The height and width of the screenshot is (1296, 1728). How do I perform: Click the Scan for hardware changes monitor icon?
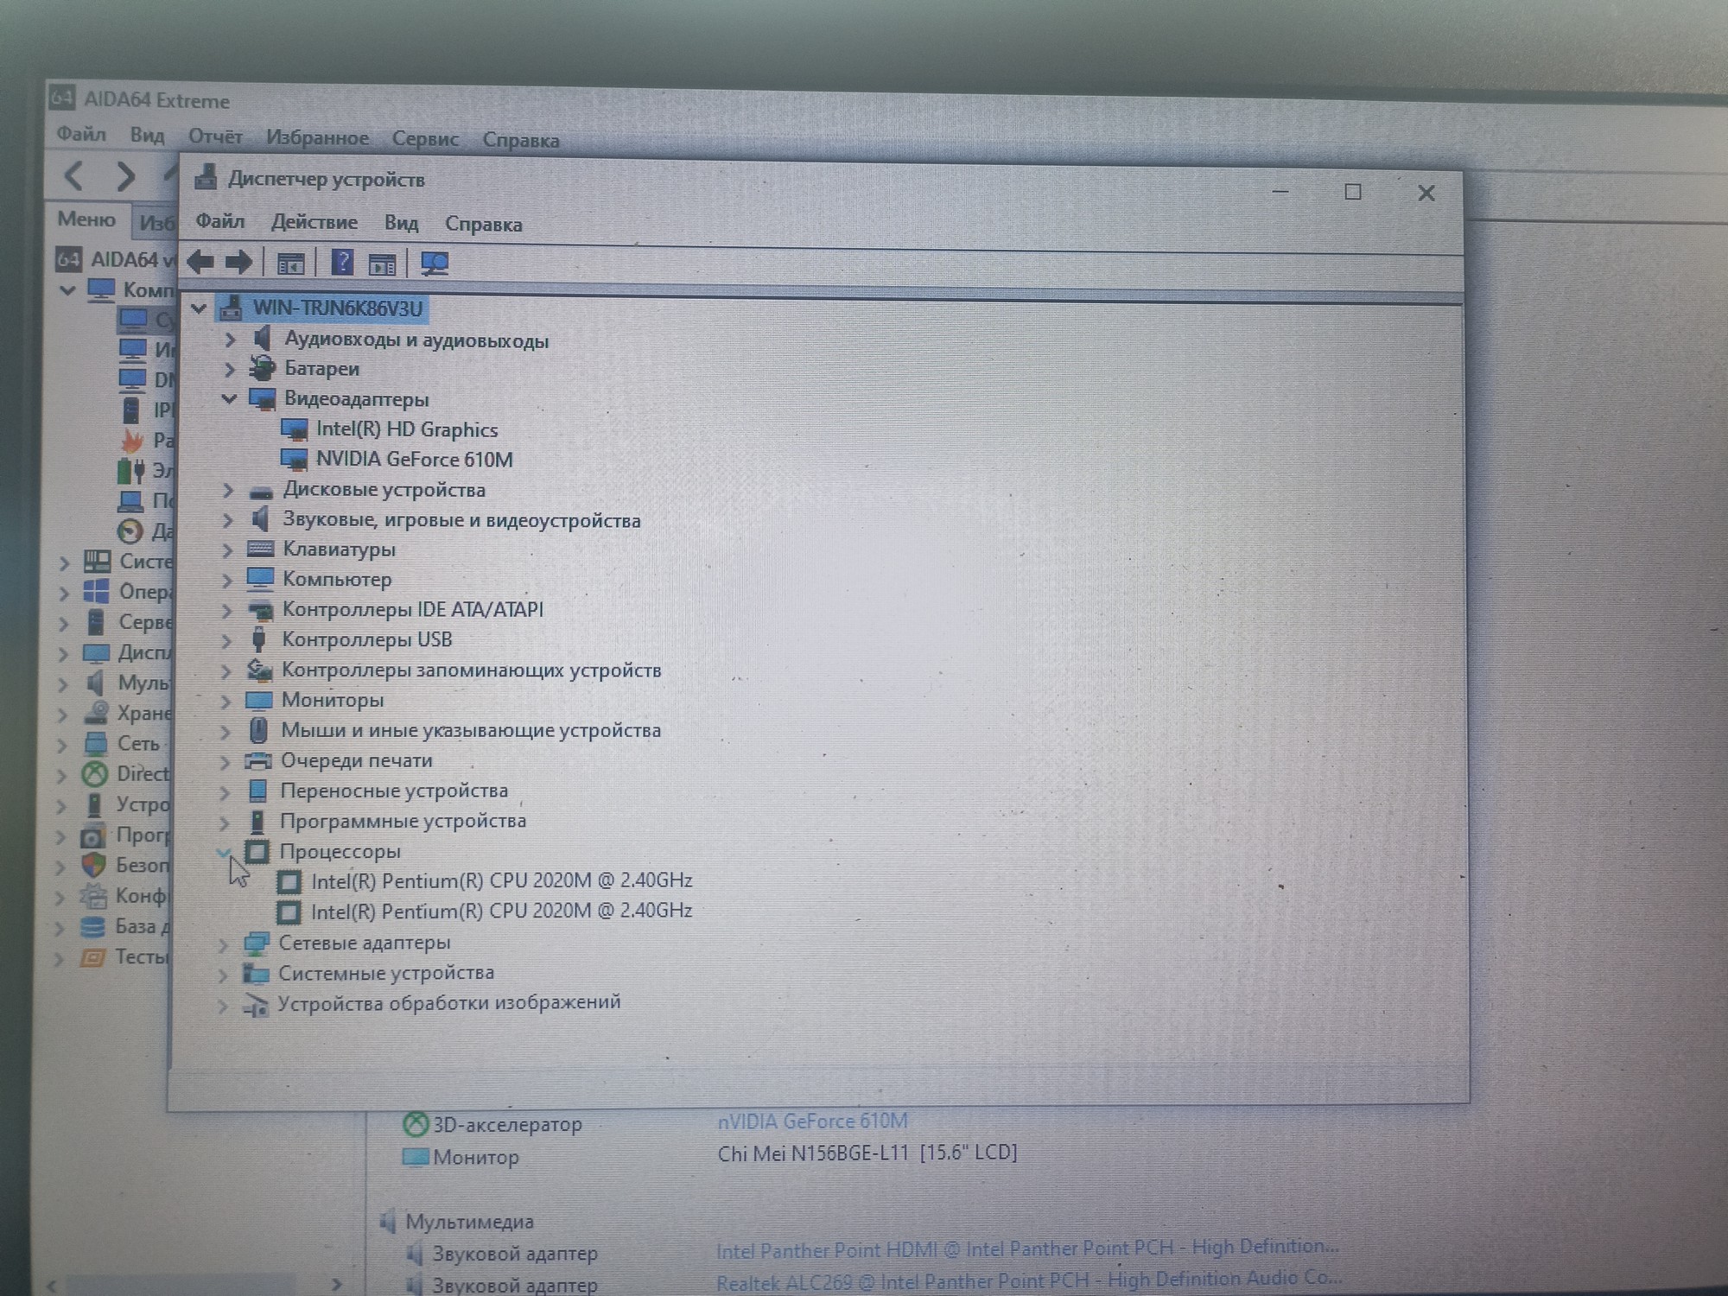pos(435,264)
